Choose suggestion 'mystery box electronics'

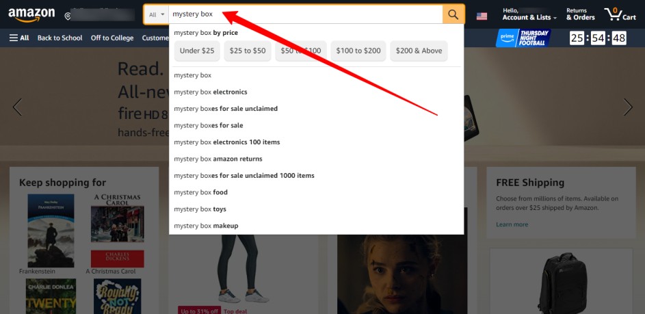(x=316, y=92)
